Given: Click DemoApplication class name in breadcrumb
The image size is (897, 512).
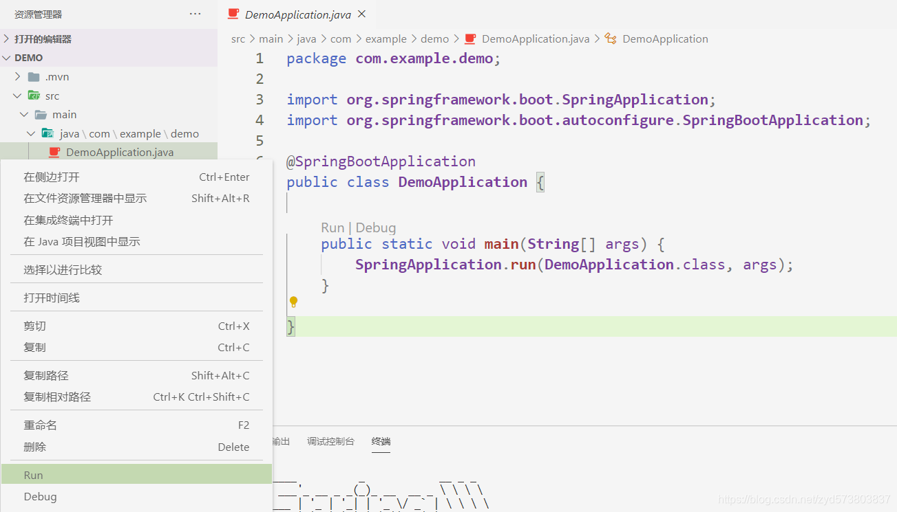Looking at the screenshot, I should pos(665,38).
